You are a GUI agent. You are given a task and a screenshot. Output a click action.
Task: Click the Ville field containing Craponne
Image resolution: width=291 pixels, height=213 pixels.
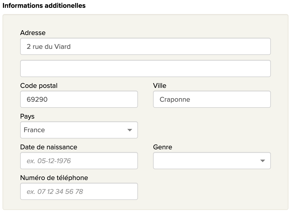point(212,99)
